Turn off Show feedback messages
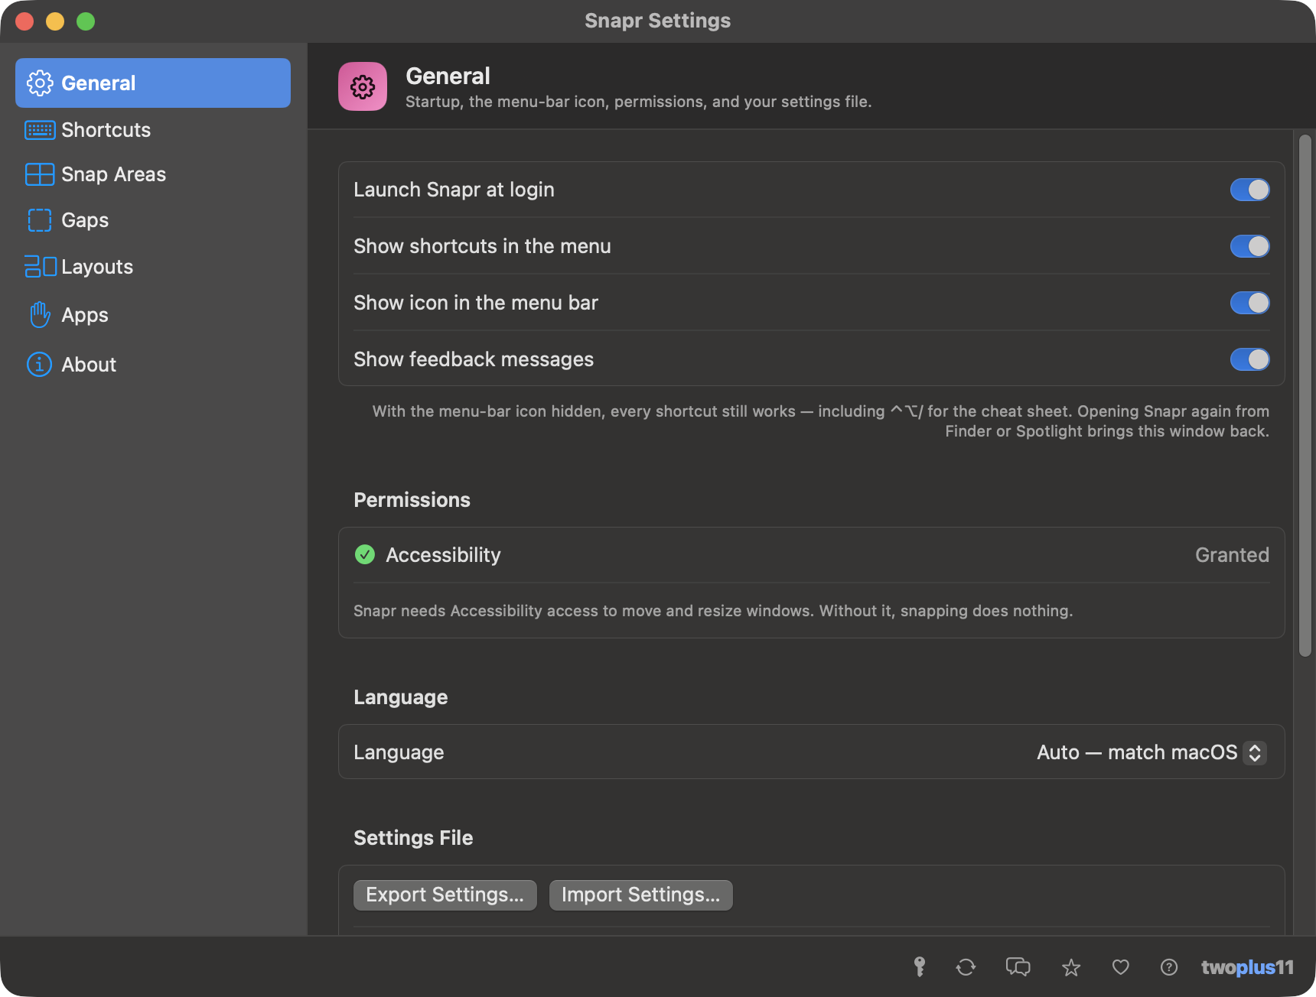This screenshot has height=997, width=1316. point(1250,359)
